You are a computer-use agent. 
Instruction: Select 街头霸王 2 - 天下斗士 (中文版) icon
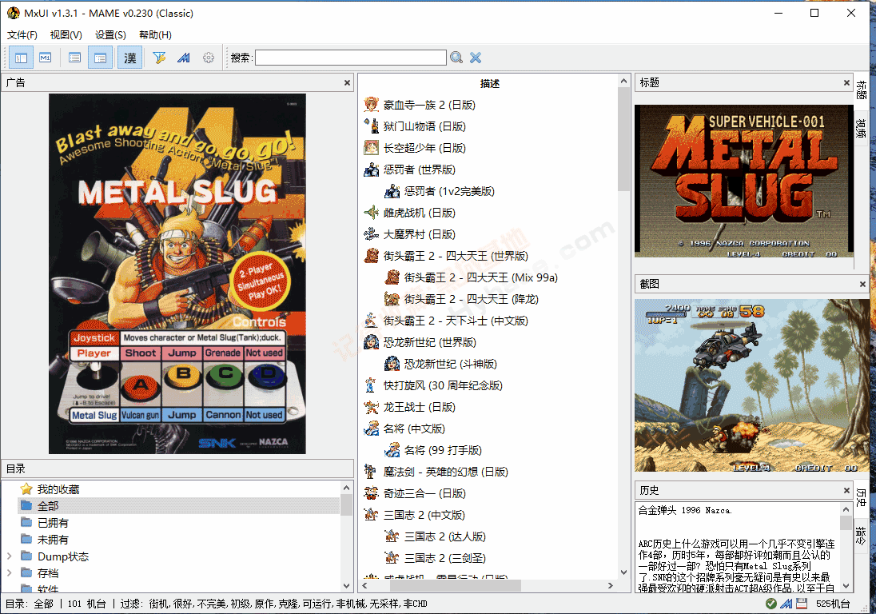[x=371, y=321]
